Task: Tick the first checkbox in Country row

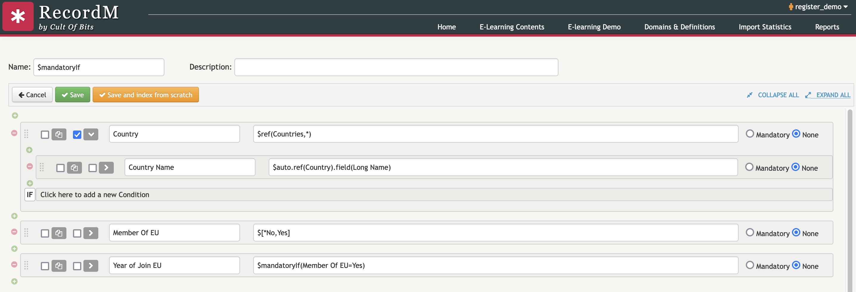Action: [x=45, y=134]
